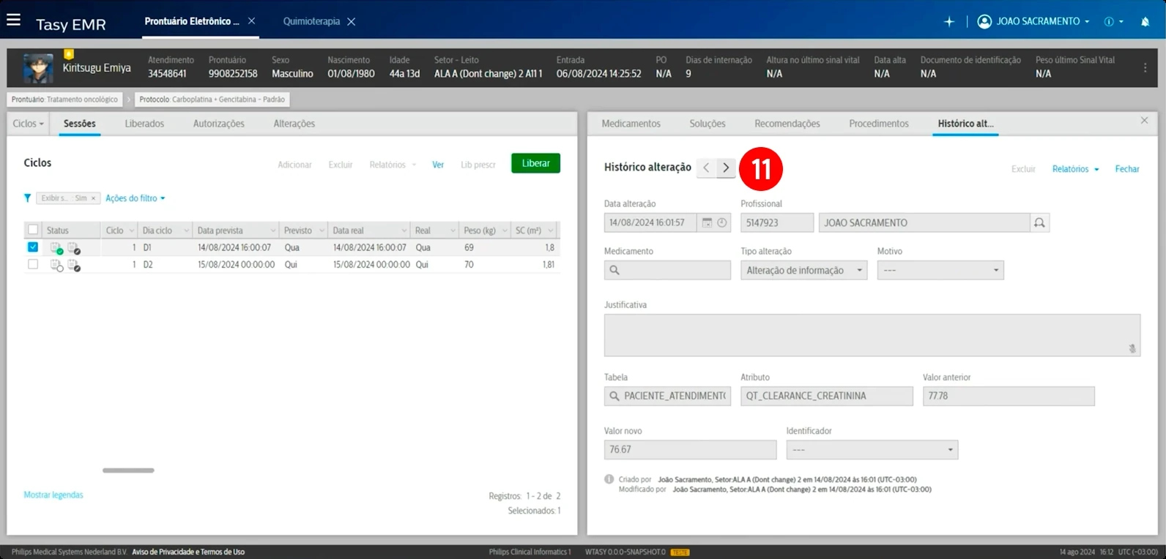Open the user account avatar icon
Image resolution: width=1166 pixels, height=559 pixels.
coord(984,21)
